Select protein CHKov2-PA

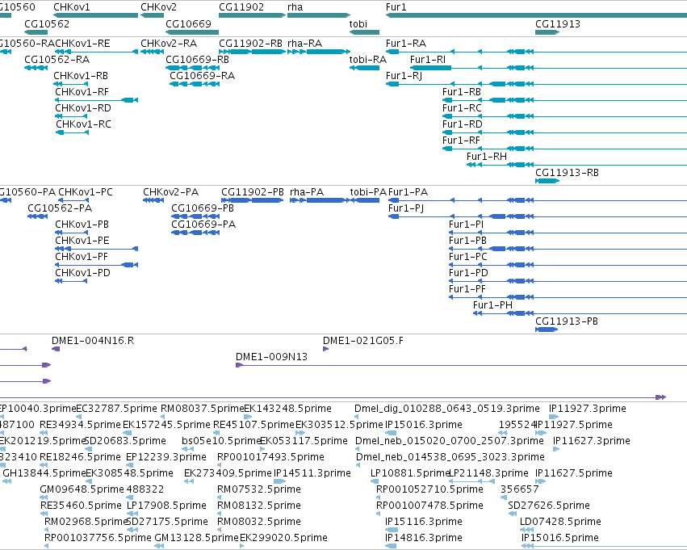coord(170,192)
